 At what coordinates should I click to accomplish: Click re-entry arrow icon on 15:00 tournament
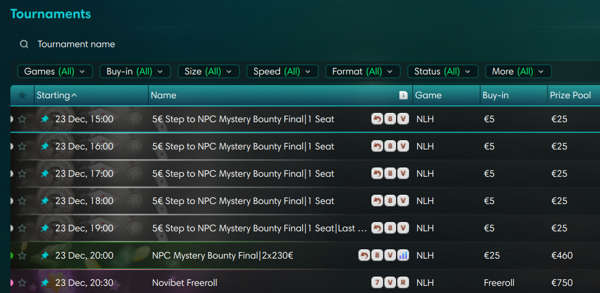377,119
